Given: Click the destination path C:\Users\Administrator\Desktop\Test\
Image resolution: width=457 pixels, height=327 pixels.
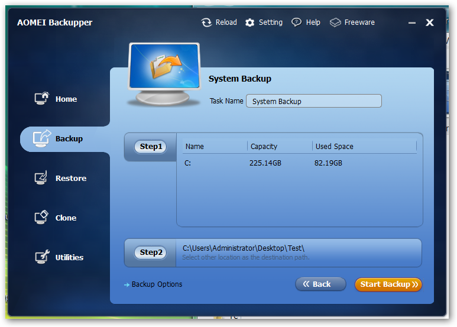Looking at the screenshot, I should pos(244,248).
